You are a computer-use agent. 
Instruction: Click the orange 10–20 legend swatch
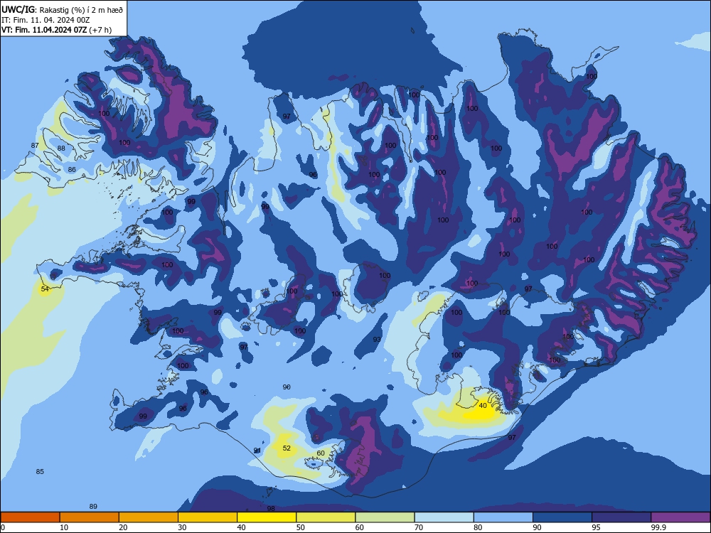(90, 517)
